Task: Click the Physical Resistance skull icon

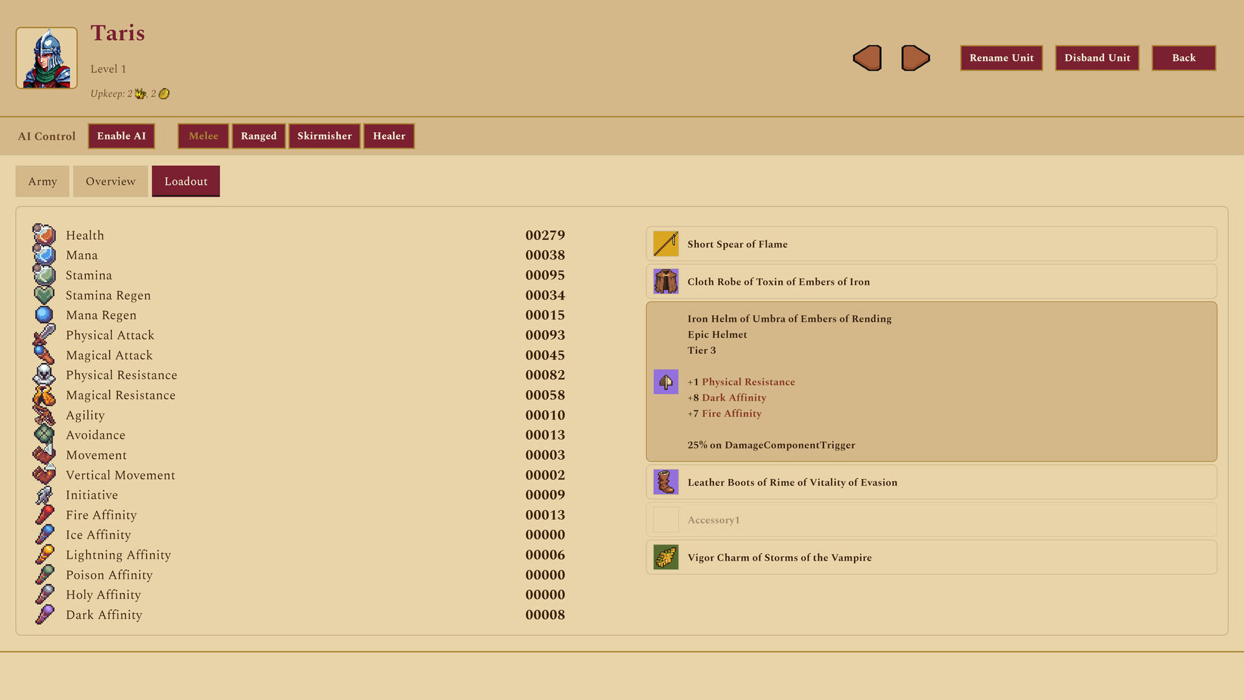Action: point(44,375)
